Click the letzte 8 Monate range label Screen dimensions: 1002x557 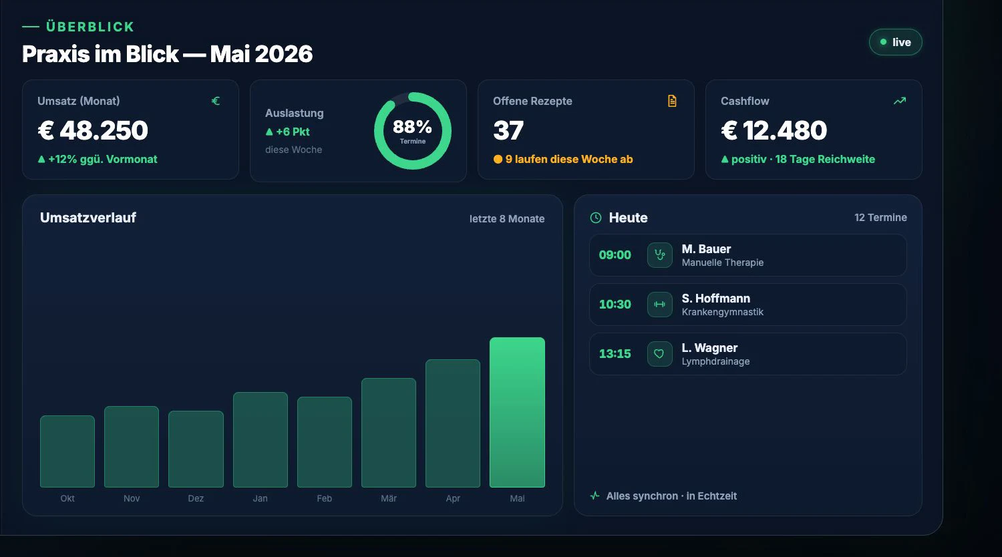[x=507, y=218]
